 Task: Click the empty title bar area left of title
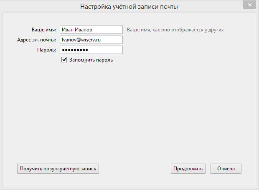(x=38, y=7)
